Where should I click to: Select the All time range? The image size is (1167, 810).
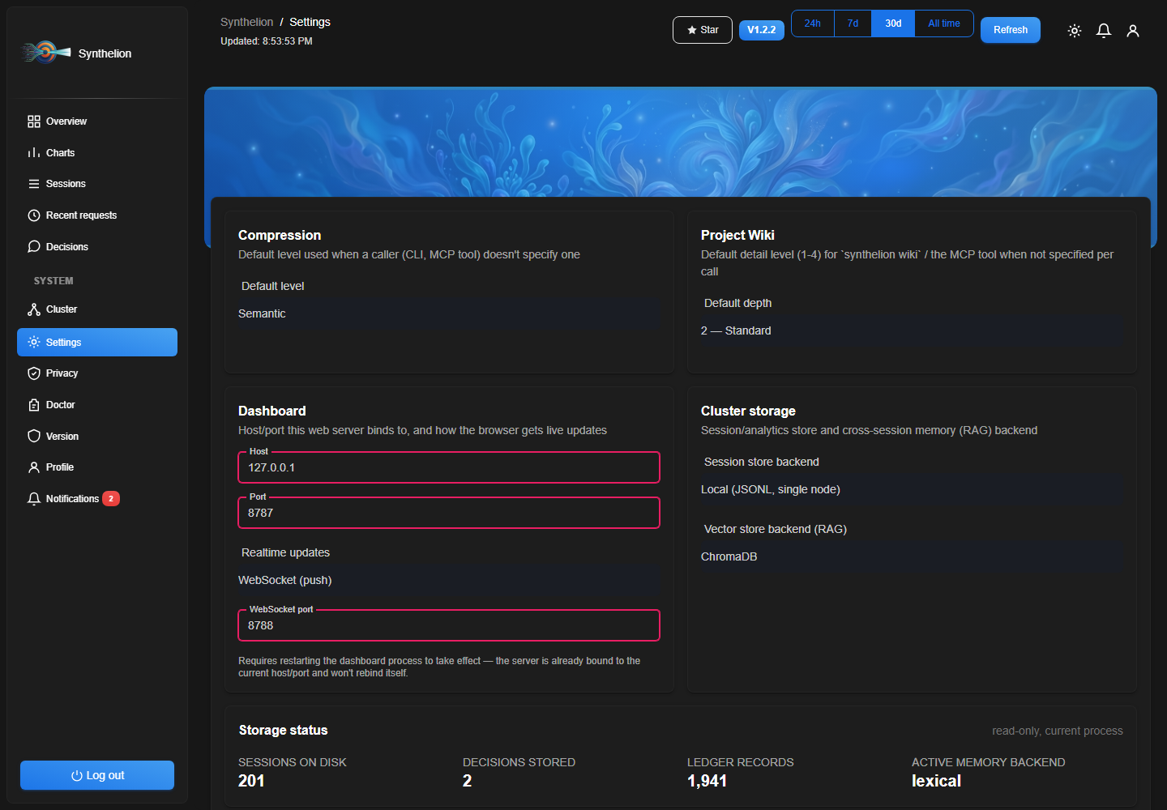point(944,23)
